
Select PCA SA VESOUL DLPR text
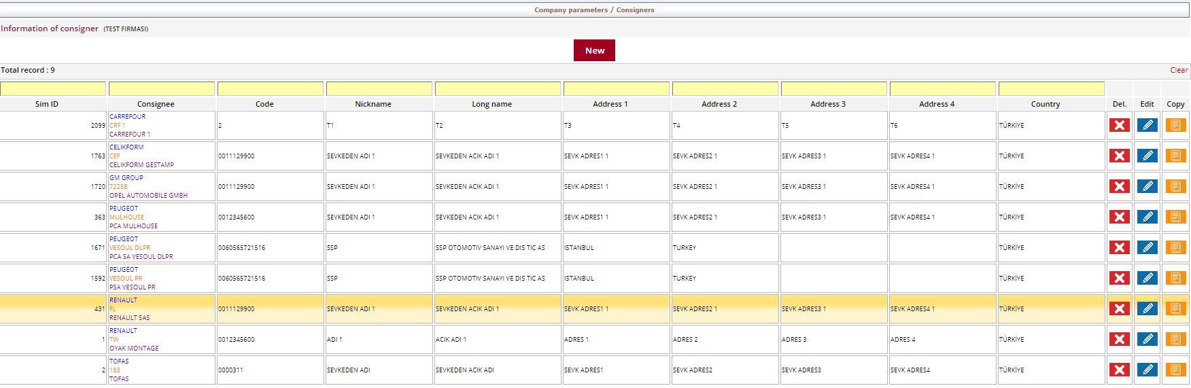click(141, 256)
